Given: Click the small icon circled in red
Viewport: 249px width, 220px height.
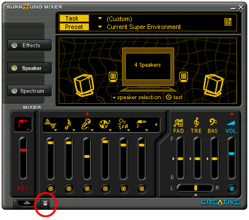Looking at the screenshot, I should tap(45, 203).
